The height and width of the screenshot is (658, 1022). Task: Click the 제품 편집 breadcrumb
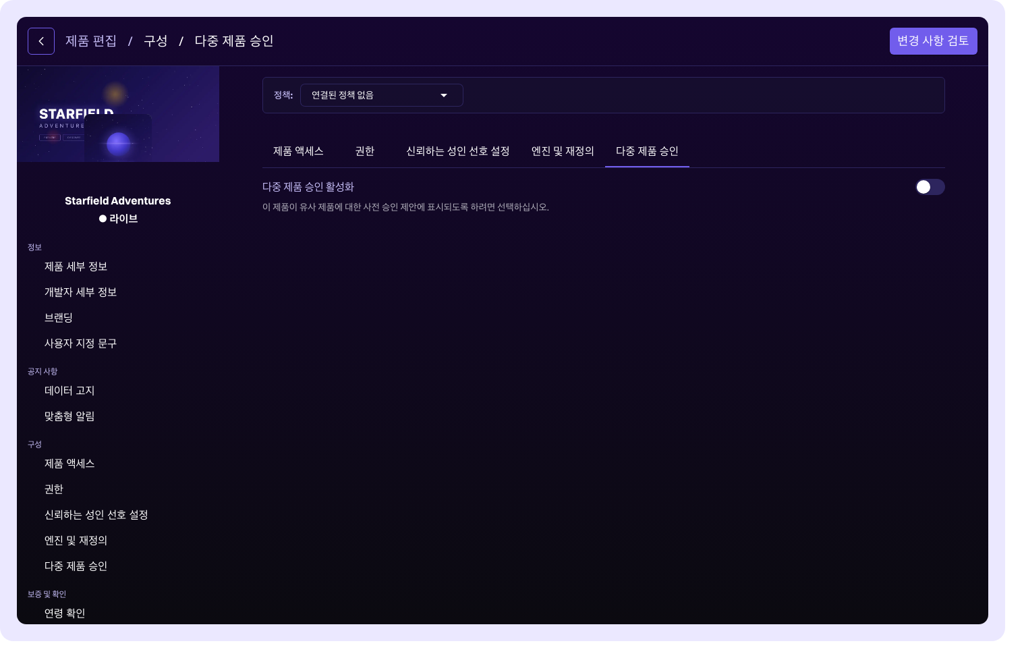click(x=91, y=41)
